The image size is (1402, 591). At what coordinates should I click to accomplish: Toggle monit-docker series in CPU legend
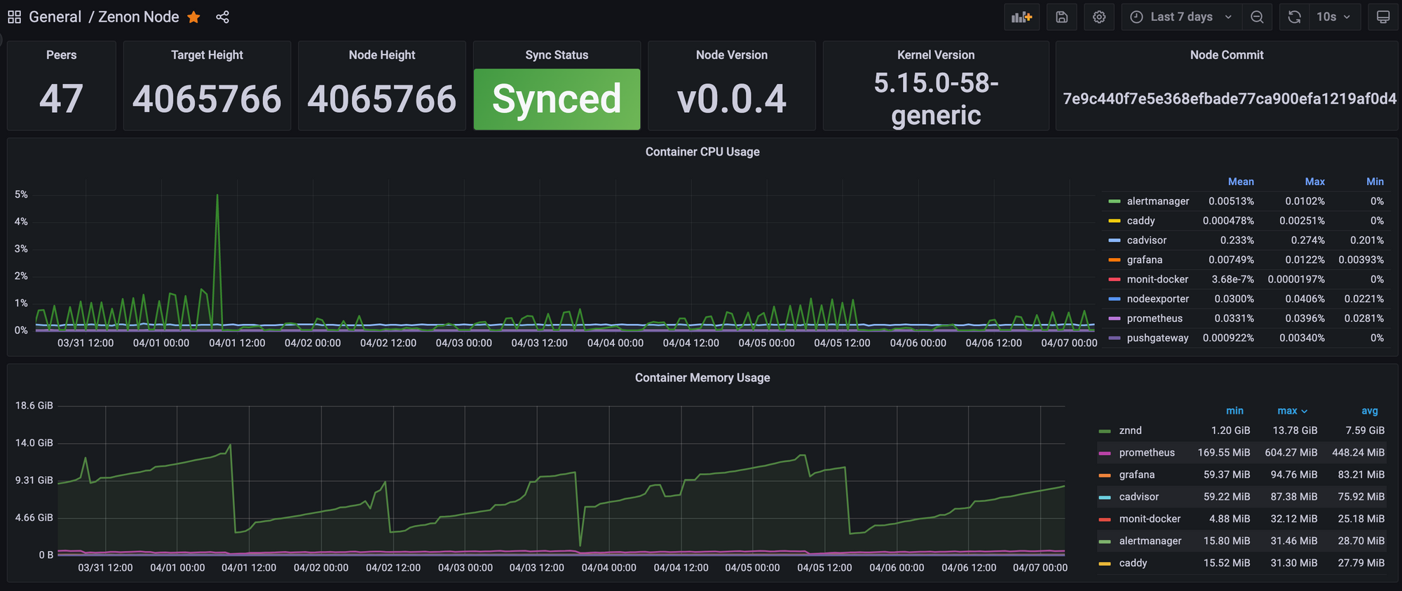[1157, 279]
